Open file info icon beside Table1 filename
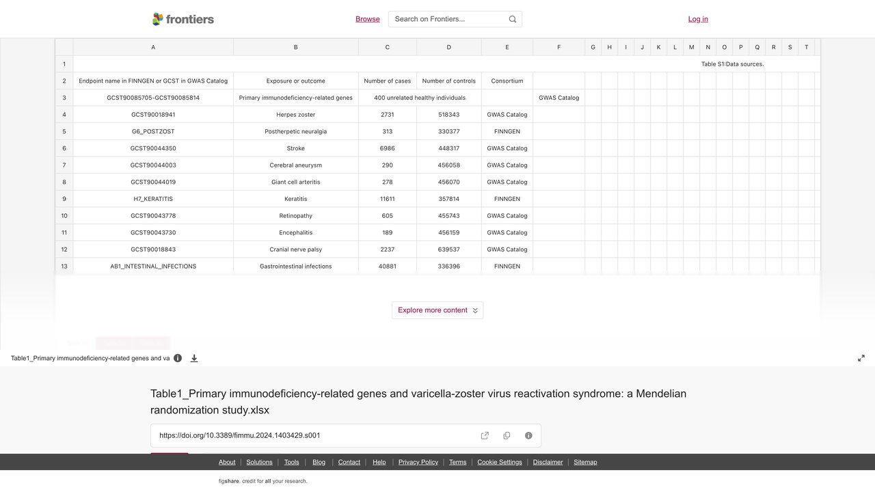This screenshot has width=875, height=492. pos(178,358)
